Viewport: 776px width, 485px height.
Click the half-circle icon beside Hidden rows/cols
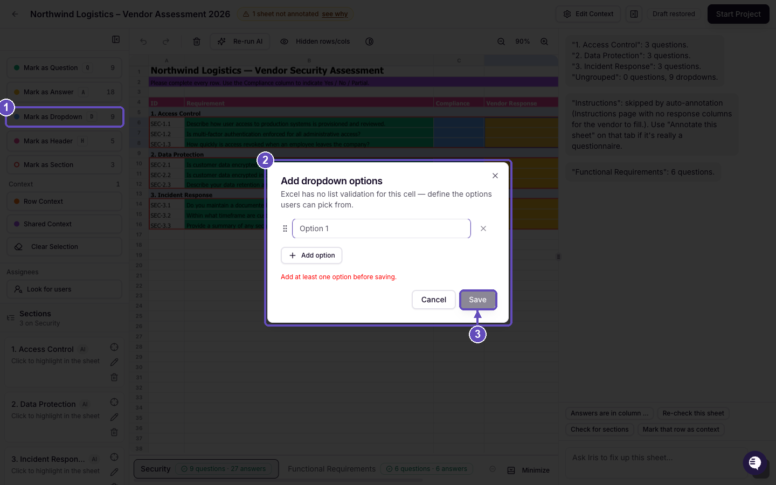[x=369, y=41]
